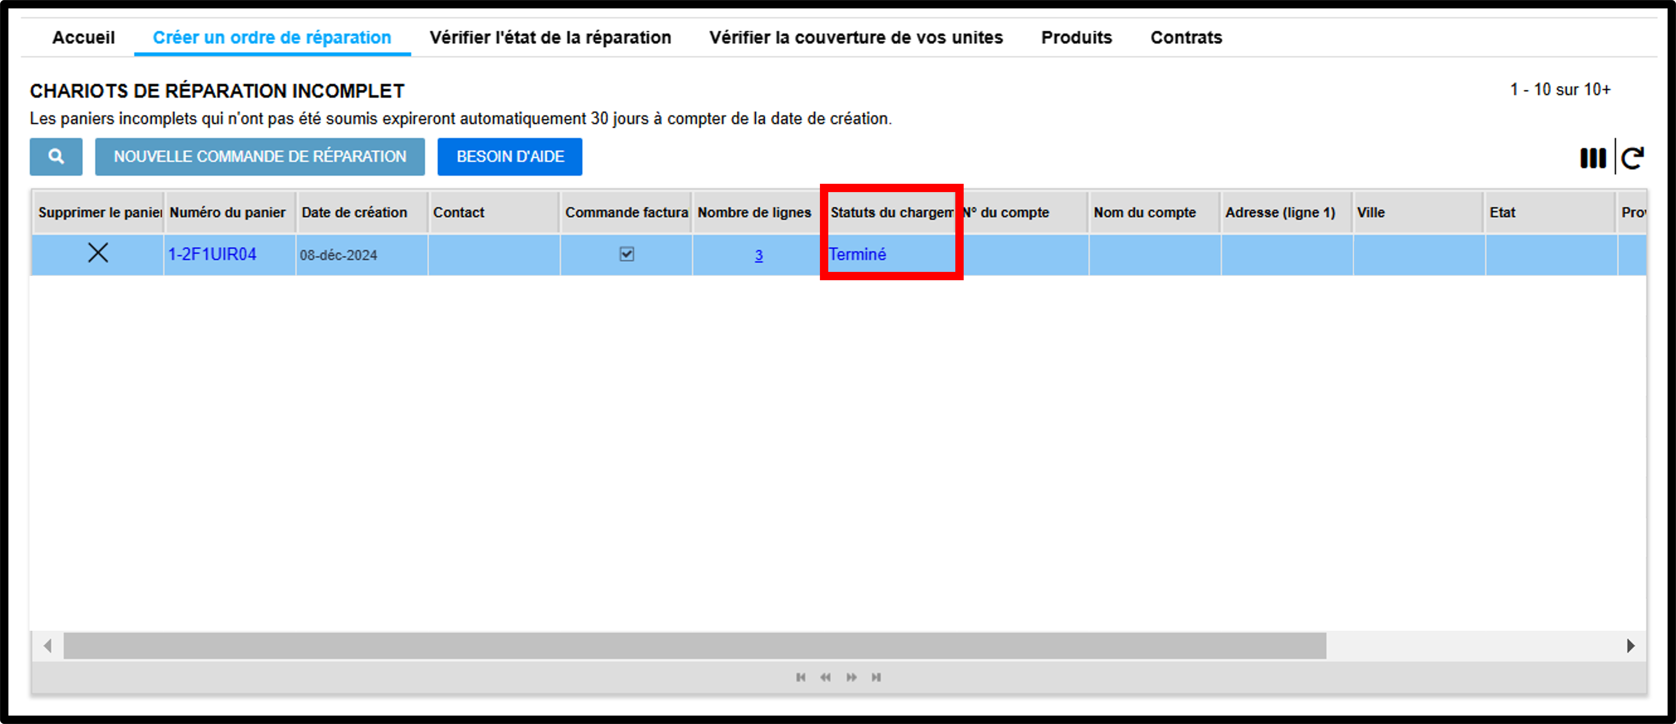Click the scrollbar's right arrow
1676x724 pixels.
tap(1630, 646)
